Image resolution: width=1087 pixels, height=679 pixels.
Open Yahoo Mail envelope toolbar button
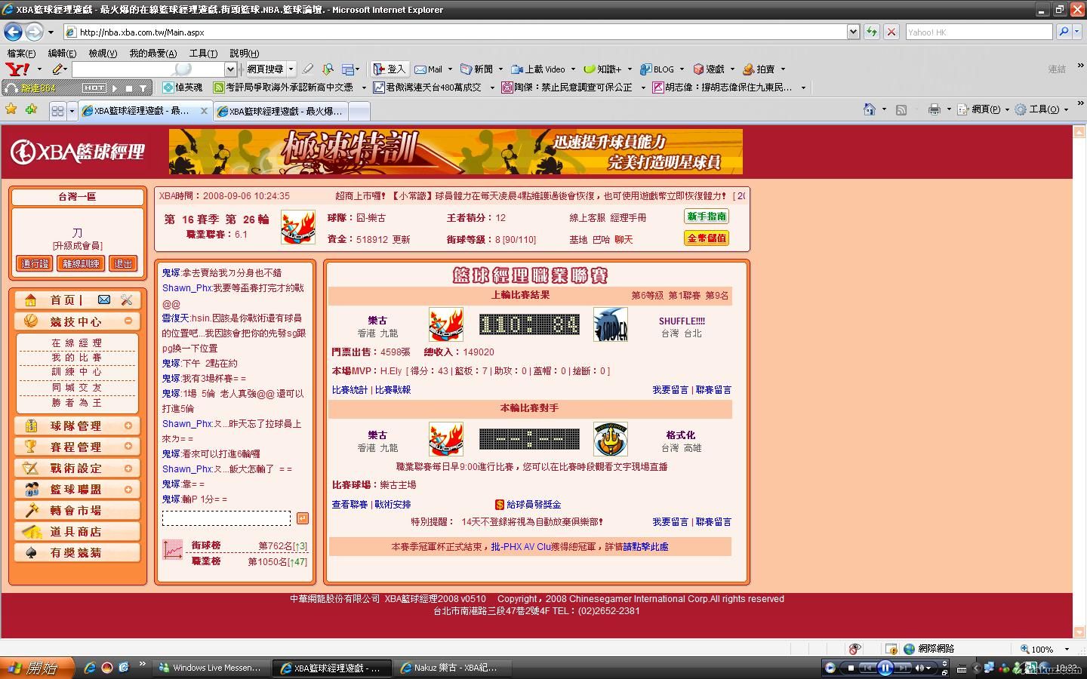429,69
